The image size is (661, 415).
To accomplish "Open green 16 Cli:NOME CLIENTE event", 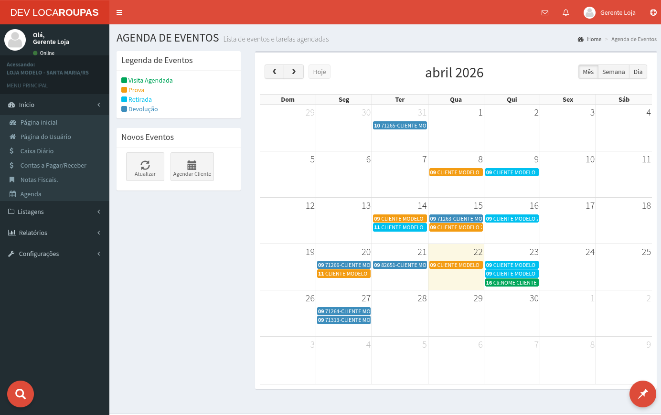I will 512,283.
